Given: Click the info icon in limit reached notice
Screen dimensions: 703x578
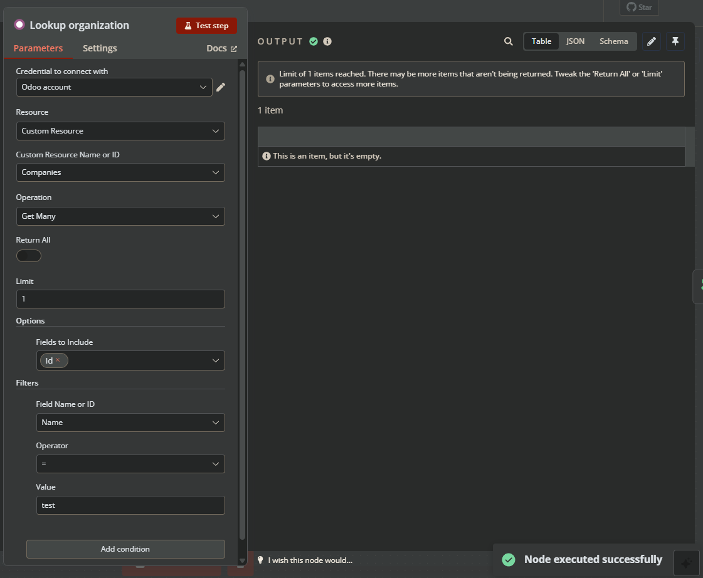Looking at the screenshot, I should tap(270, 79).
